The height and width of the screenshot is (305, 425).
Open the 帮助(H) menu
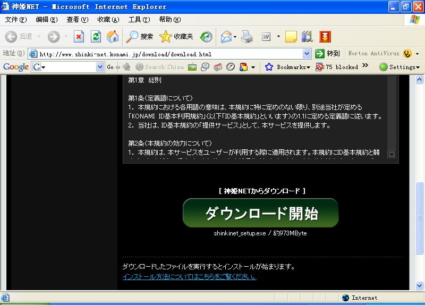(x=169, y=20)
